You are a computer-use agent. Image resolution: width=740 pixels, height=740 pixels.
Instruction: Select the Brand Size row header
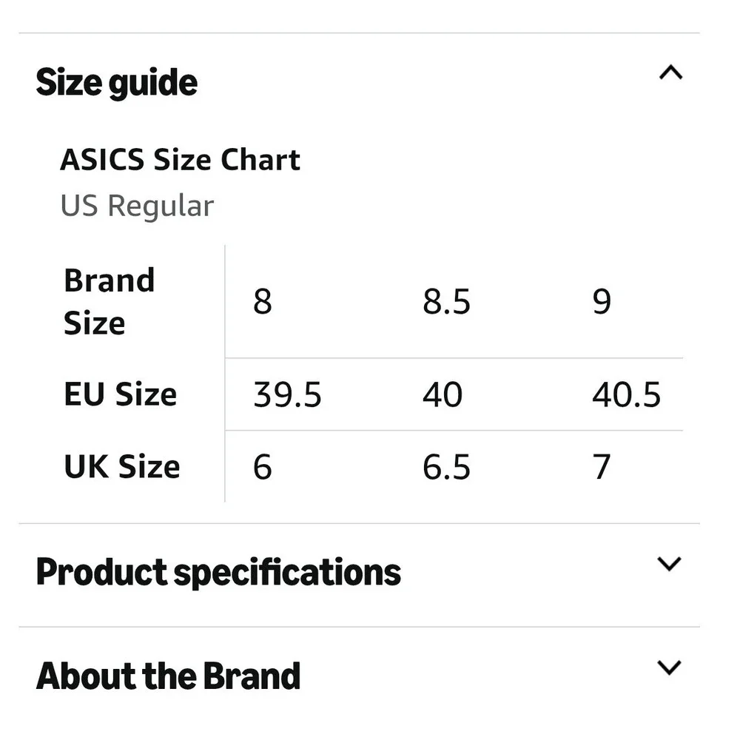[x=110, y=302]
